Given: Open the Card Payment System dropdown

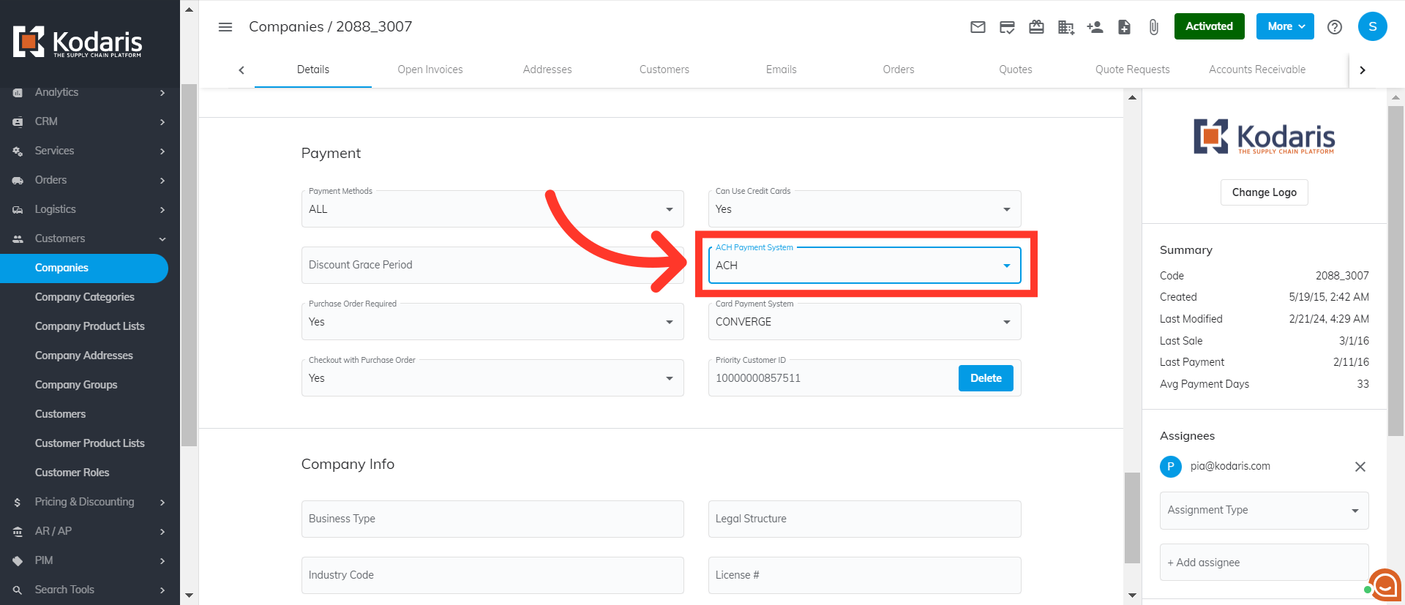Looking at the screenshot, I should (x=864, y=322).
